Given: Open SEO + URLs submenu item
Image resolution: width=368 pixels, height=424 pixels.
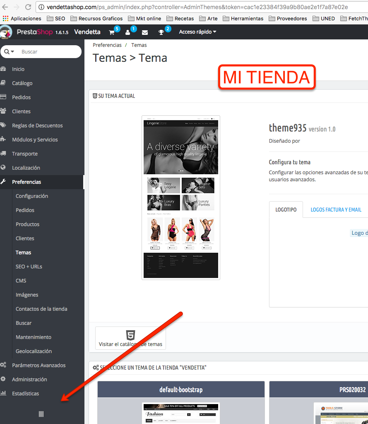Looking at the screenshot, I should 29,266.
